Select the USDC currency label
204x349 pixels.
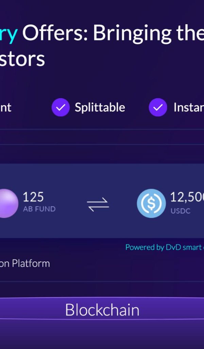(181, 211)
